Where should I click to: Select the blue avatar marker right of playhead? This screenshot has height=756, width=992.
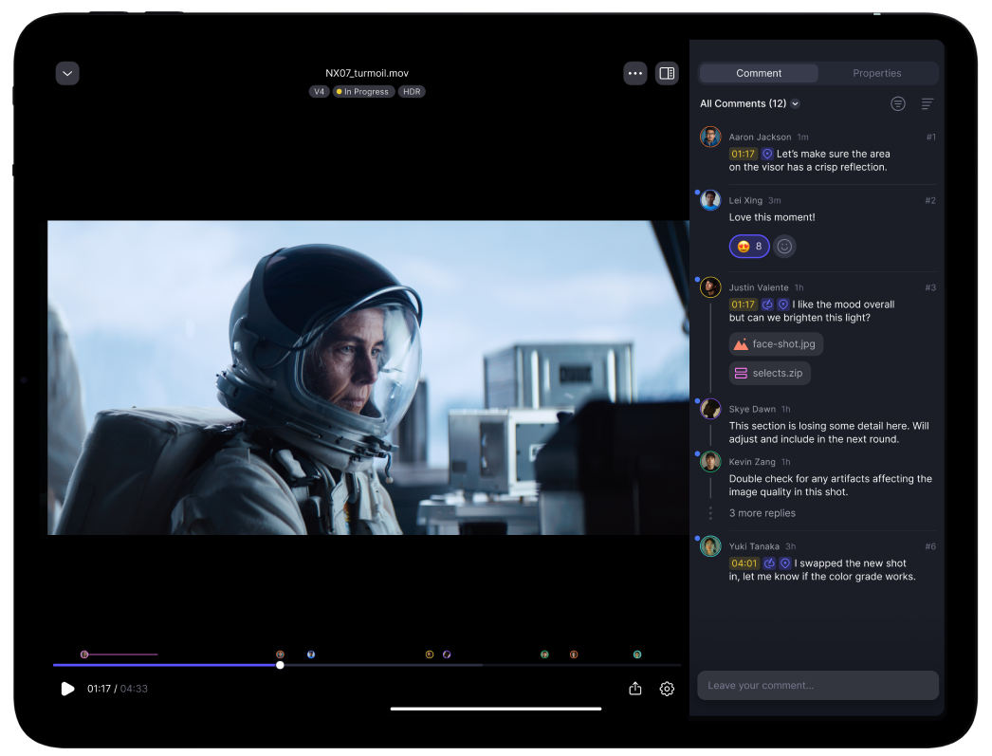point(311,655)
